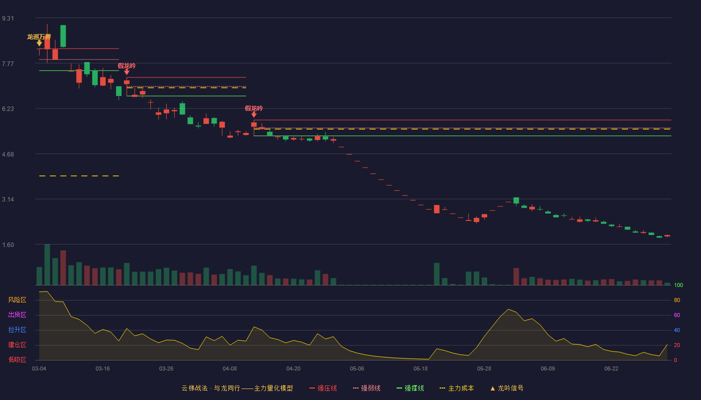Toggle the 强撑线 legend entry
Screen dimensions: 701x400
(x=410, y=388)
